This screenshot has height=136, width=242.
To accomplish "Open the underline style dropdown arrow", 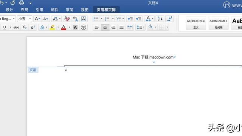I will pyautogui.click(x=10, y=27).
